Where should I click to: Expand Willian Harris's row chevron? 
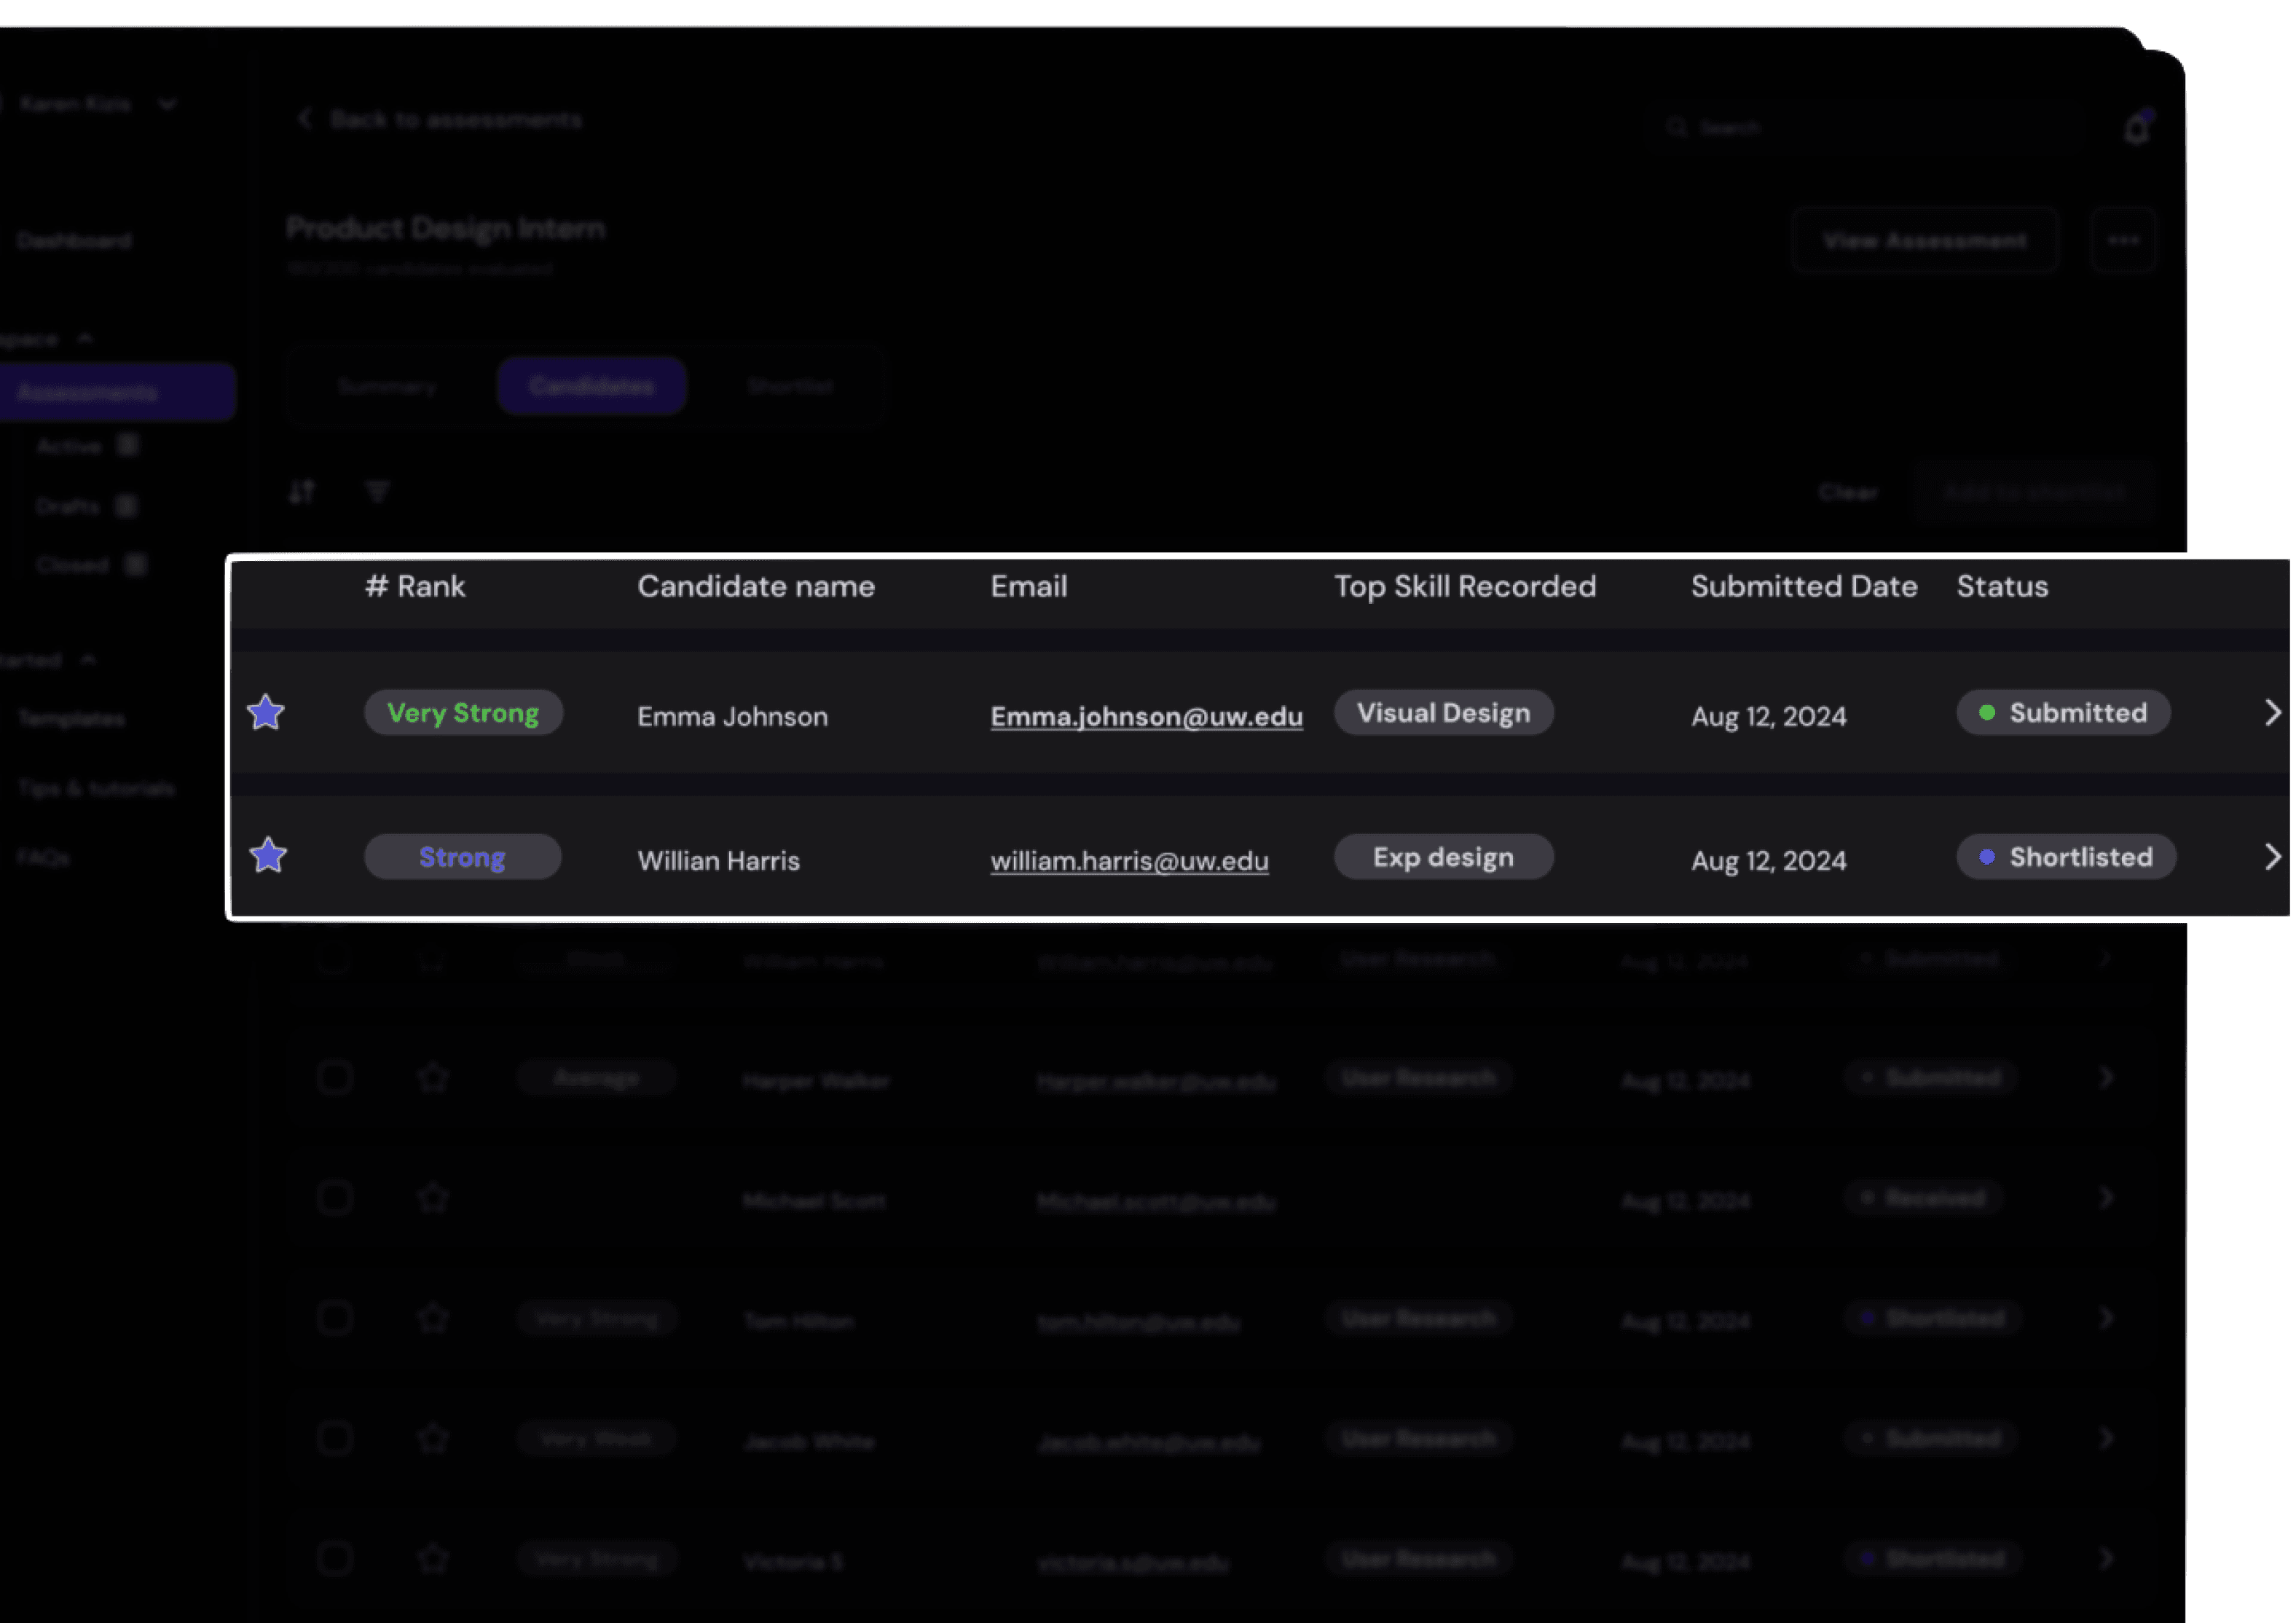2272,857
